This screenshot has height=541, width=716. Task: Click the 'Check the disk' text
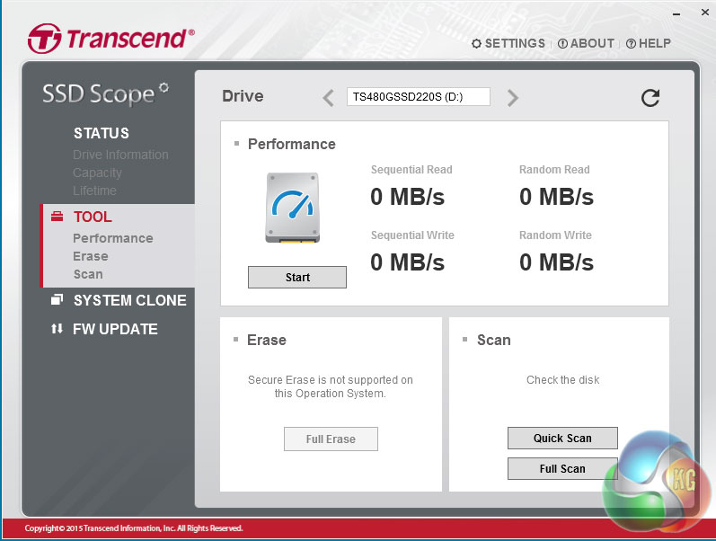click(x=562, y=380)
